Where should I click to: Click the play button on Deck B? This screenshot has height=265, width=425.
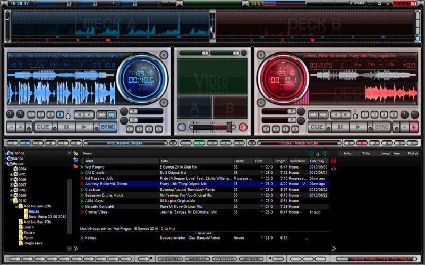[x=358, y=127]
